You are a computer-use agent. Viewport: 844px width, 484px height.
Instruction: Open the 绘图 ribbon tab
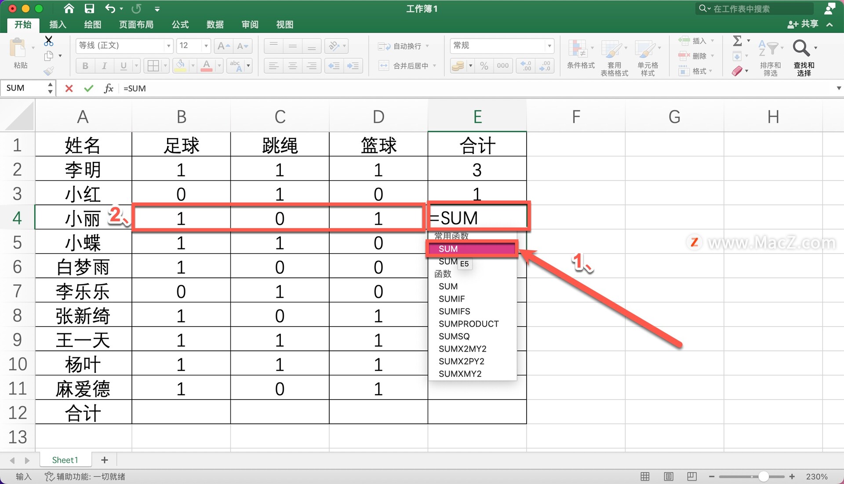(92, 25)
